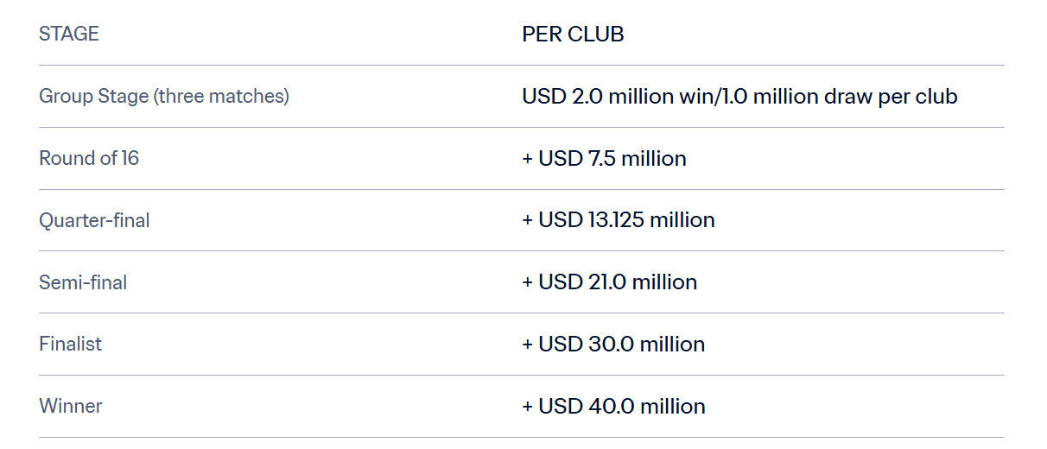Viewport: 1047px width, 449px height.
Task: Click the USD 2.0 million win/draw text
Action: tap(739, 97)
